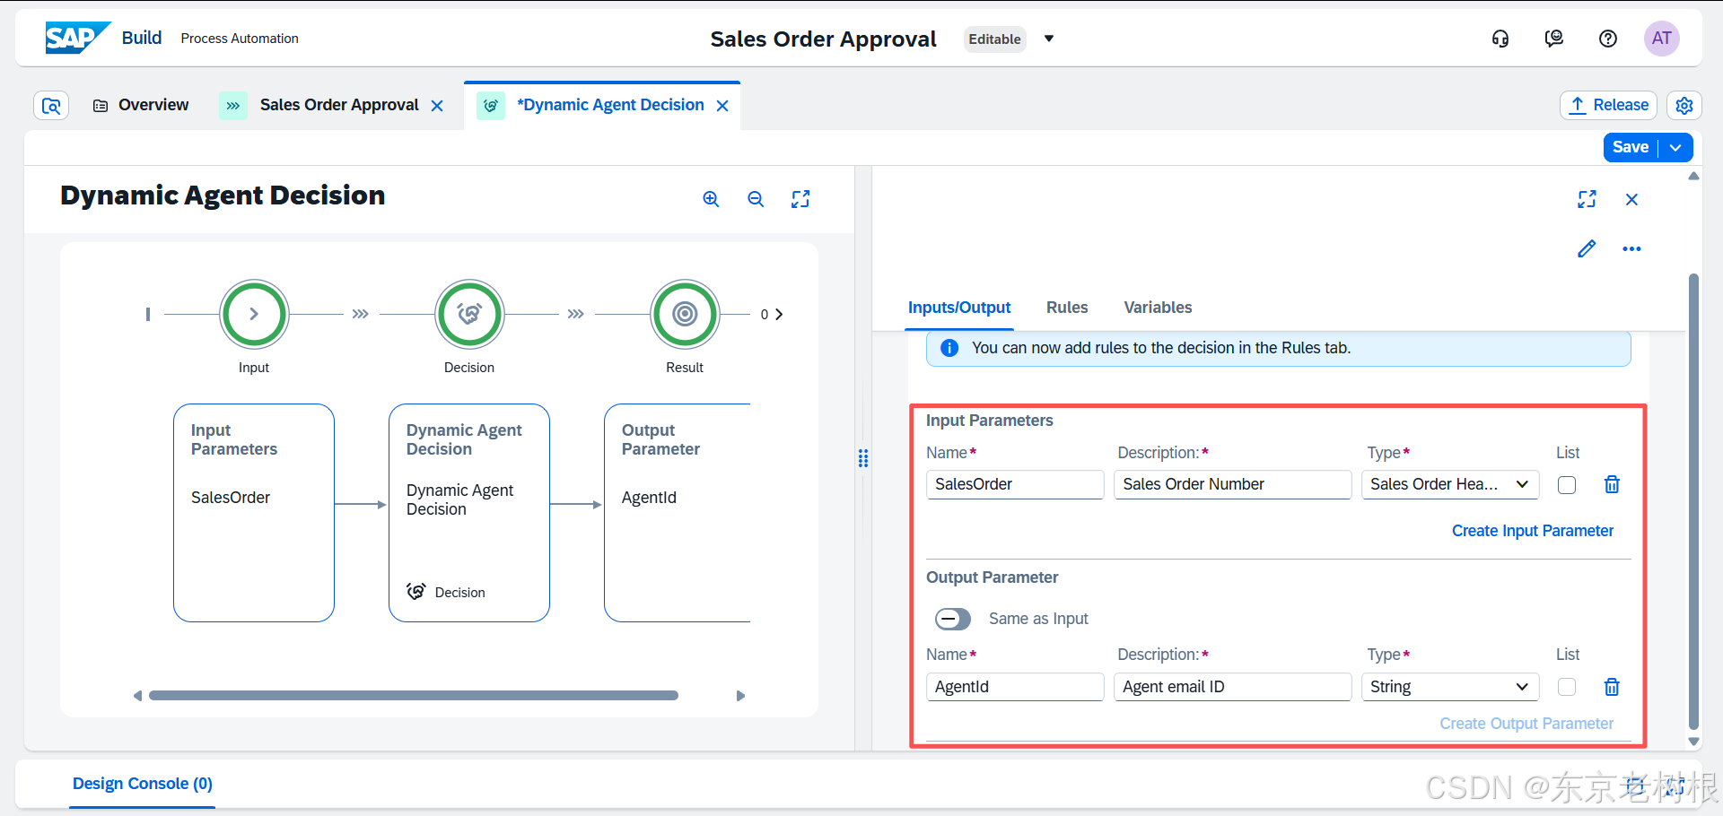The image size is (1723, 816).
Task: Close the Sales Order Approval tab
Action: [437, 106]
